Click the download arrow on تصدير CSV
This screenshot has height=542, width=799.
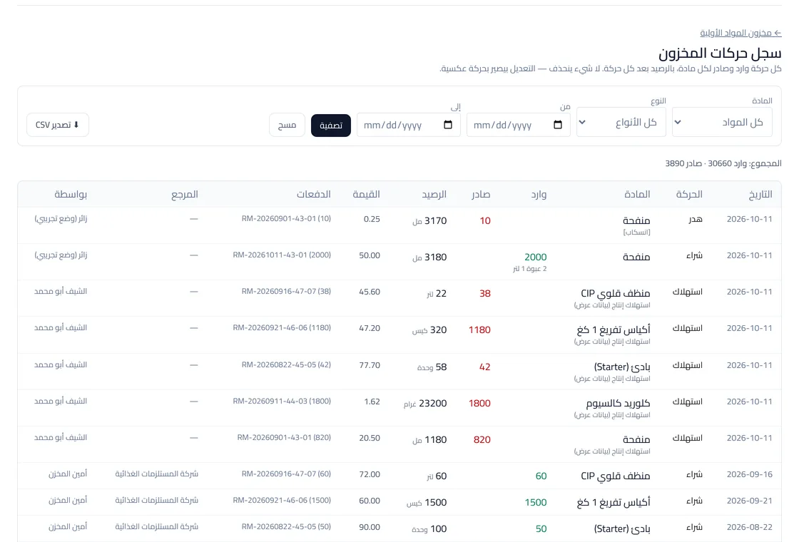click(76, 125)
